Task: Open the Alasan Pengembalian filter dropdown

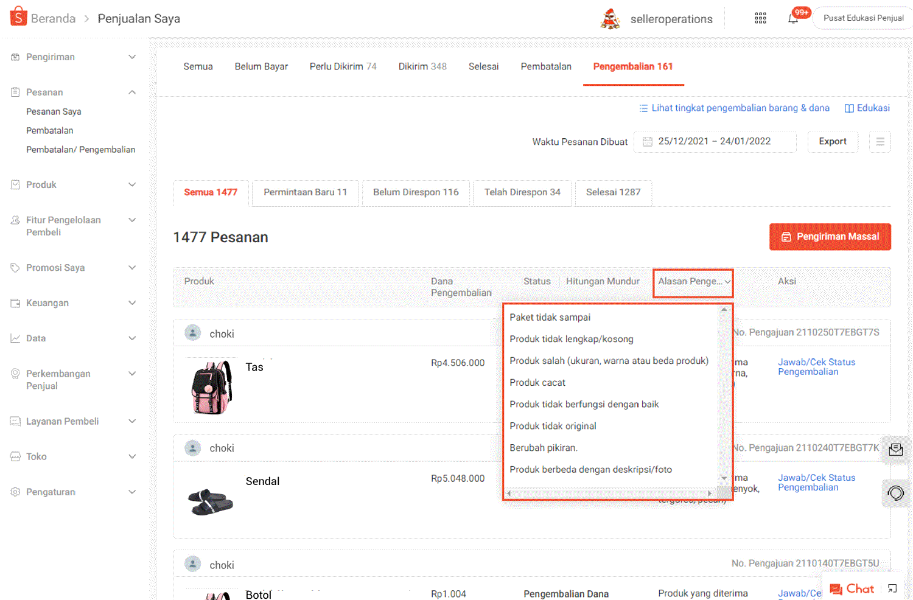Action: pyautogui.click(x=693, y=281)
